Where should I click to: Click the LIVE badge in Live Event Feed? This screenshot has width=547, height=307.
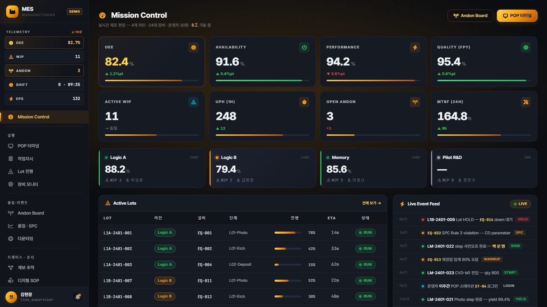(520, 204)
